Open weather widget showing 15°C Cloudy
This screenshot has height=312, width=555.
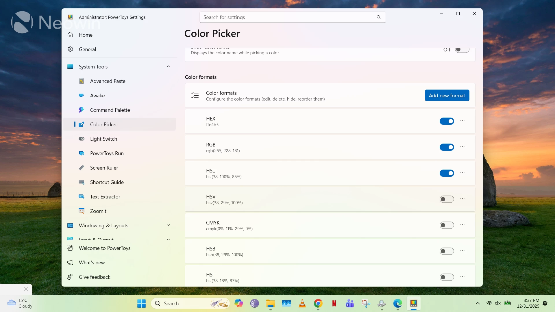(x=20, y=303)
